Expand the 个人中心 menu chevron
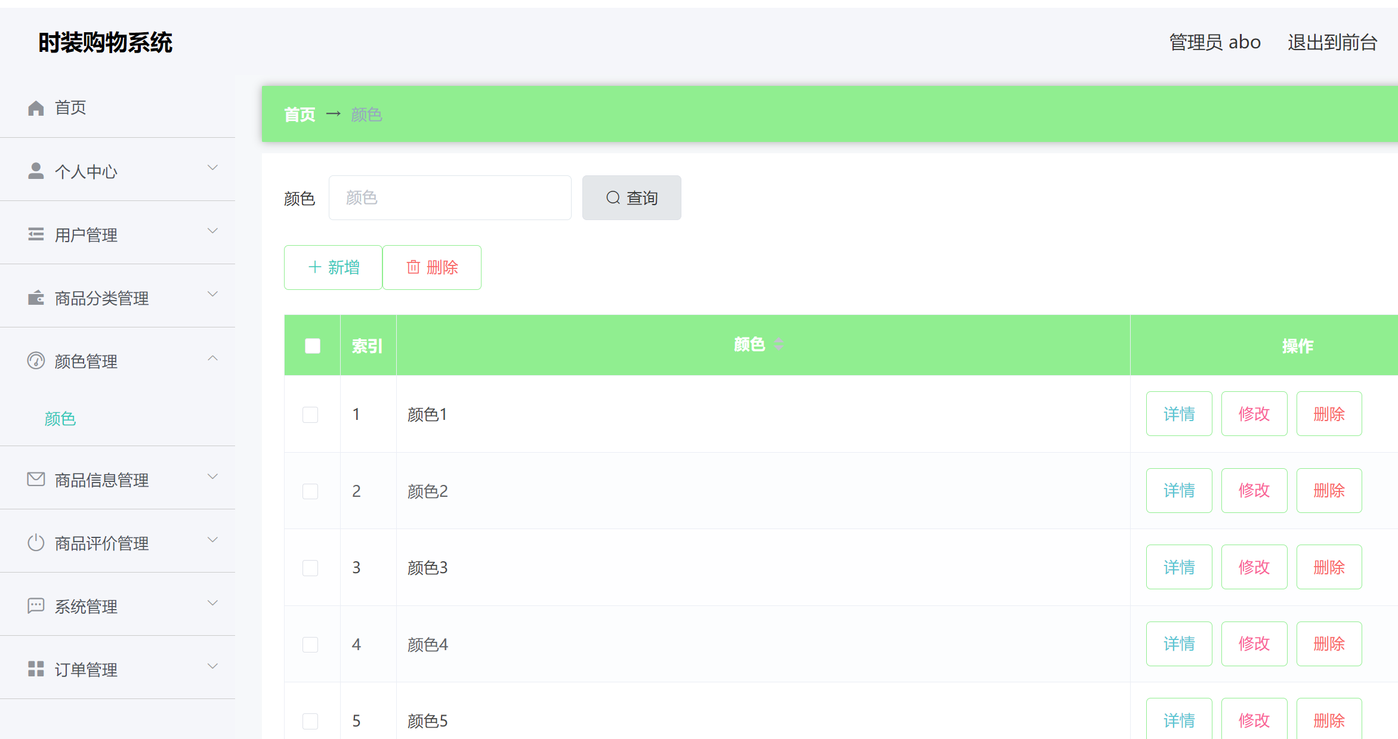 pos(212,168)
